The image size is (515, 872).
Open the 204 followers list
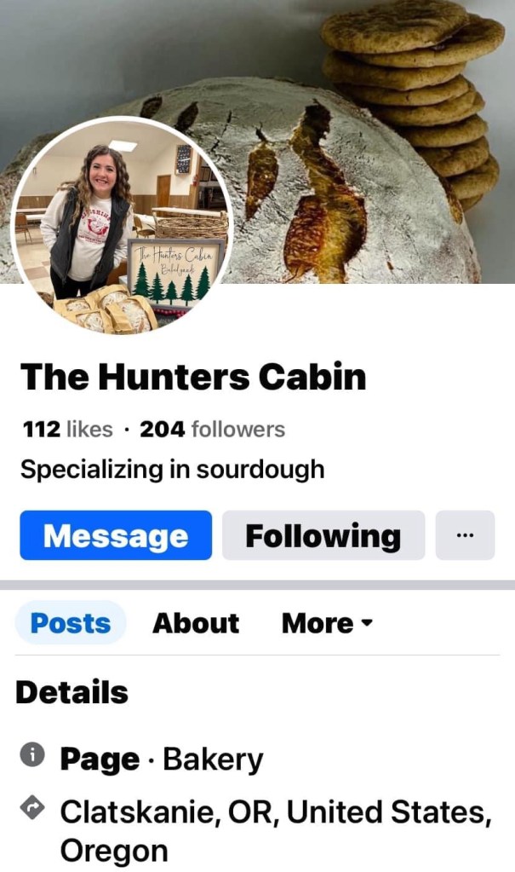212,430
